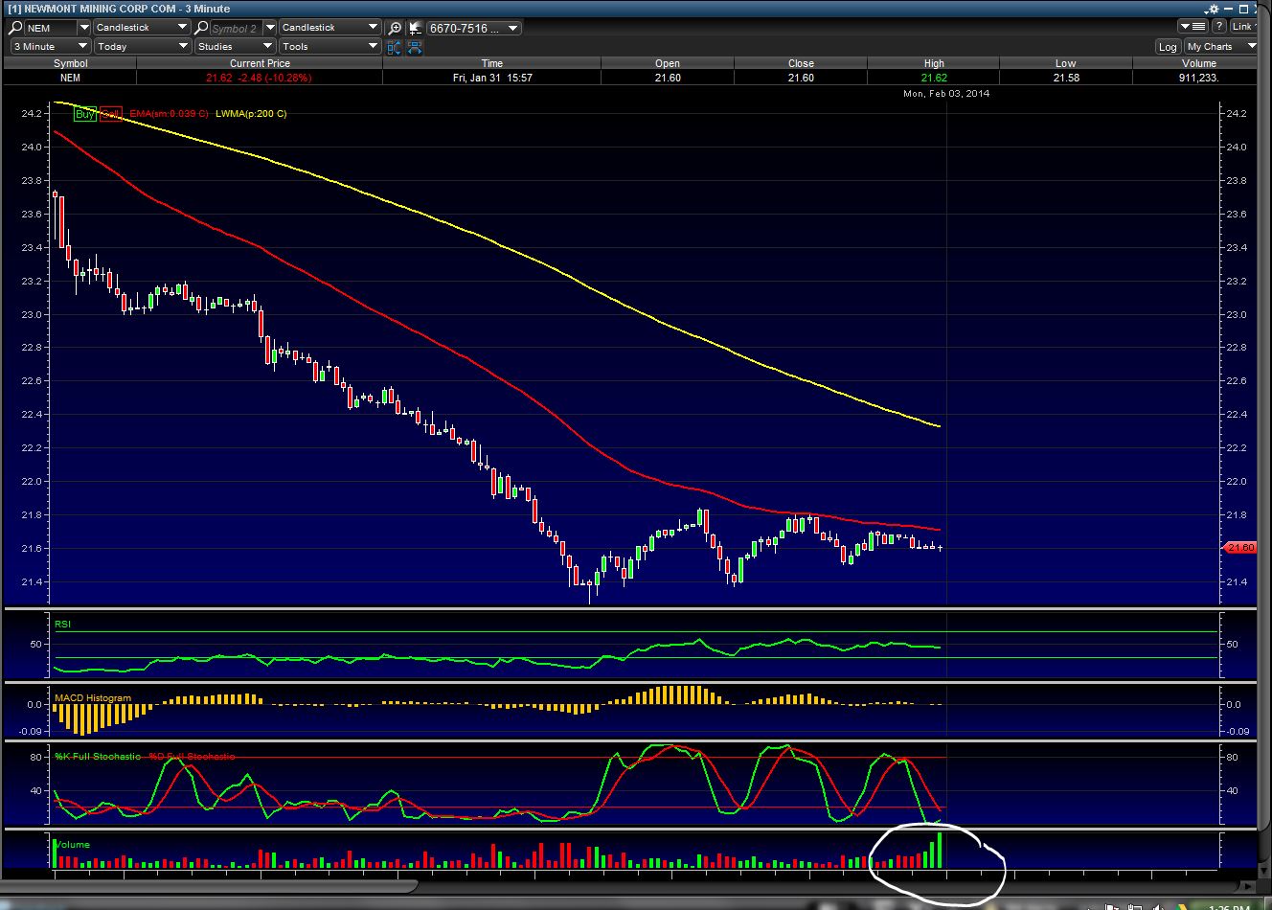The height and width of the screenshot is (910, 1272).
Task: Click the magnifier icon beside NEM symbol
Action: pos(15,28)
